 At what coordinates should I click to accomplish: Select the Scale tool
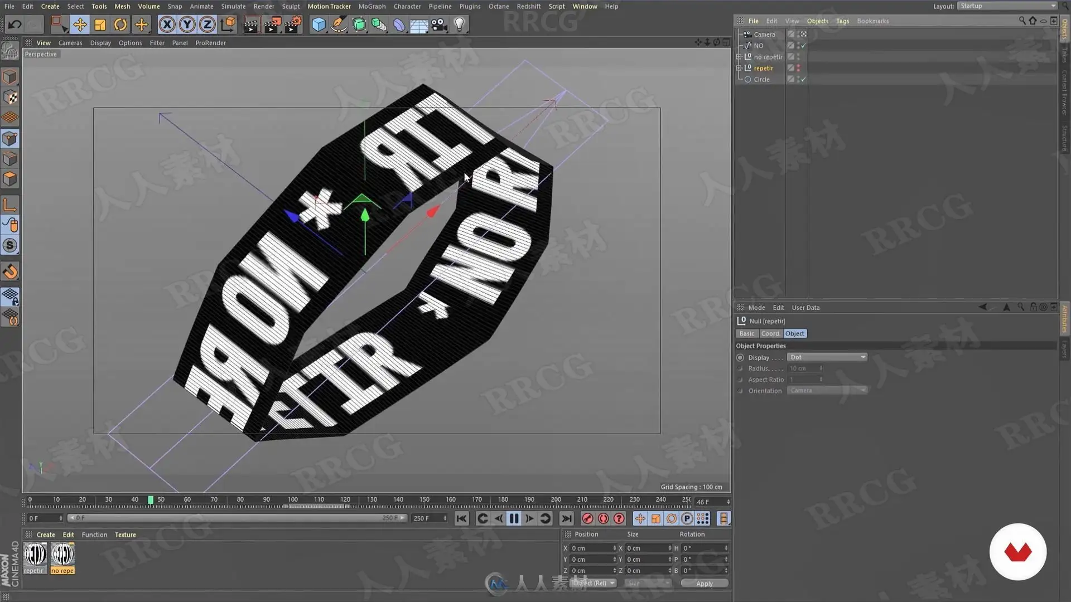tap(100, 25)
